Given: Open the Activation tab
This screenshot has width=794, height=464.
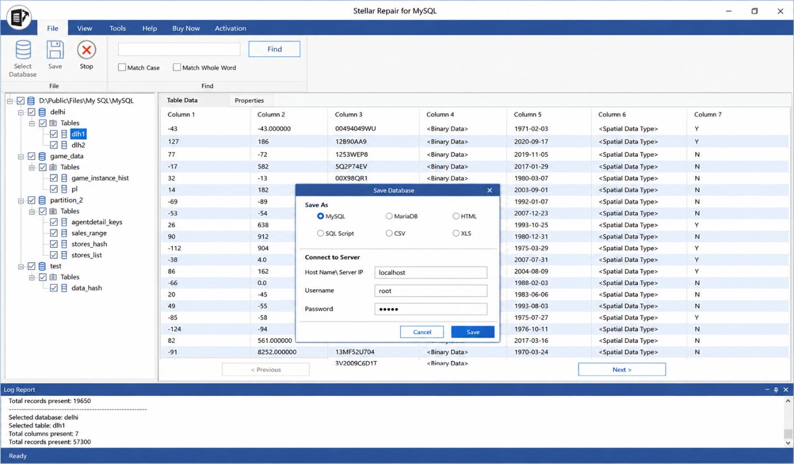Looking at the screenshot, I should pos(231,28).
